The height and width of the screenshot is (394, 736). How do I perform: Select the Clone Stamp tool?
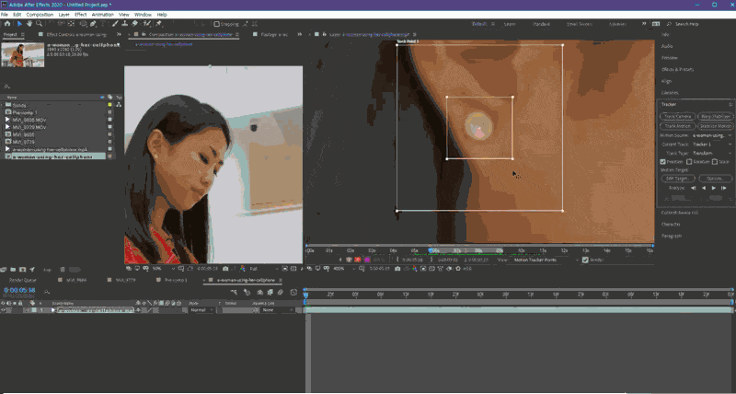tap(125, 24)
